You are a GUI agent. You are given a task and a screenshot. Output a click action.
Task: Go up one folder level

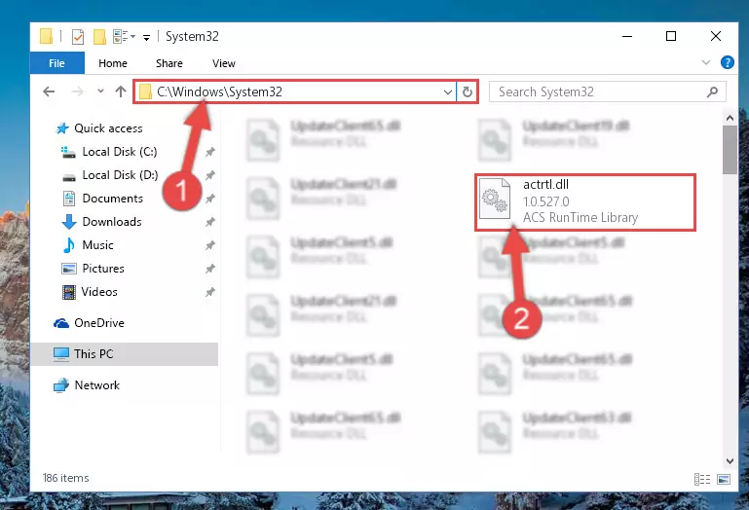pyautogui.click(x=121, y=91)
